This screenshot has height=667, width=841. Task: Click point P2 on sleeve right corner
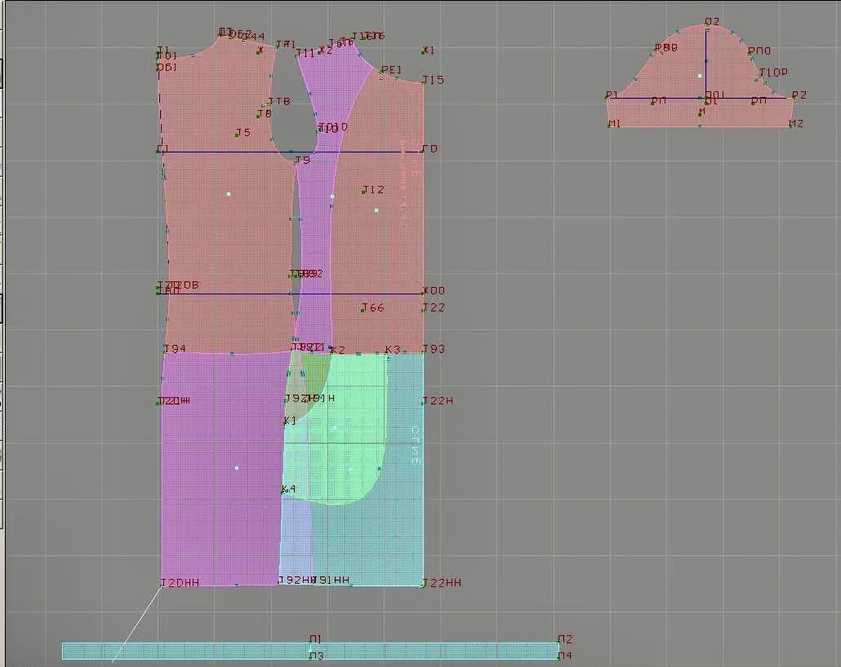pyautogui.click(x=799, y=95)
